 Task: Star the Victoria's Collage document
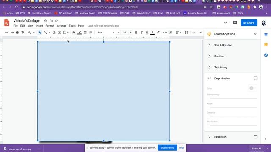click(x=45, y=21)
